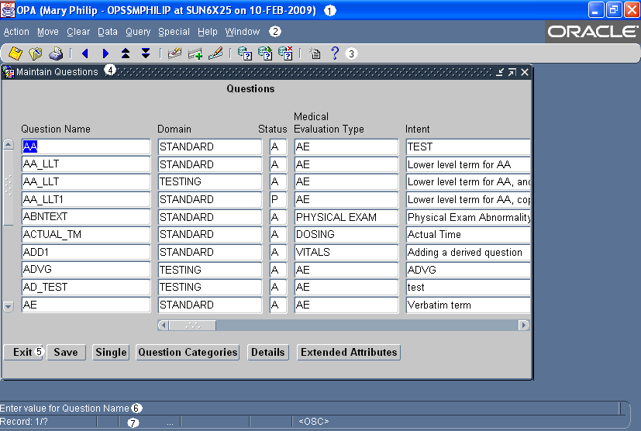Click the Enter Query database toolbar icon

(244, 53)
